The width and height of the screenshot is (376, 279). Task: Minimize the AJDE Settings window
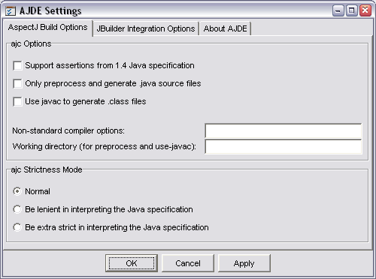coord(338,10)
